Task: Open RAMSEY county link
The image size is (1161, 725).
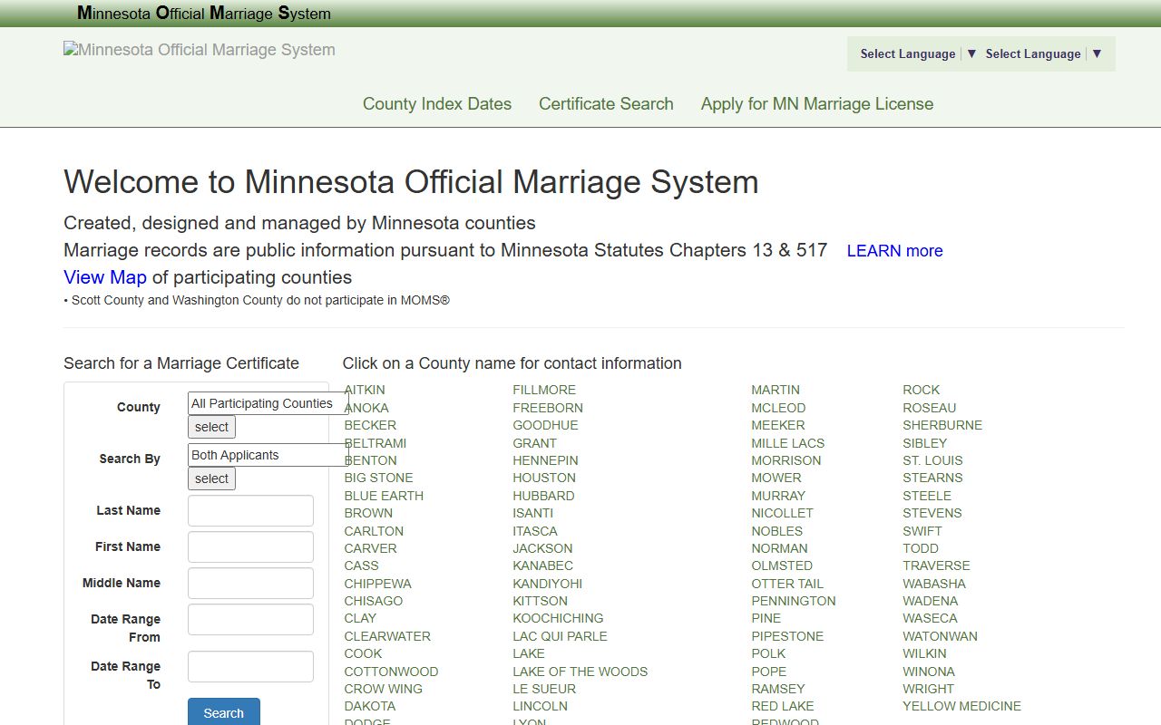Action: point(778,689)
